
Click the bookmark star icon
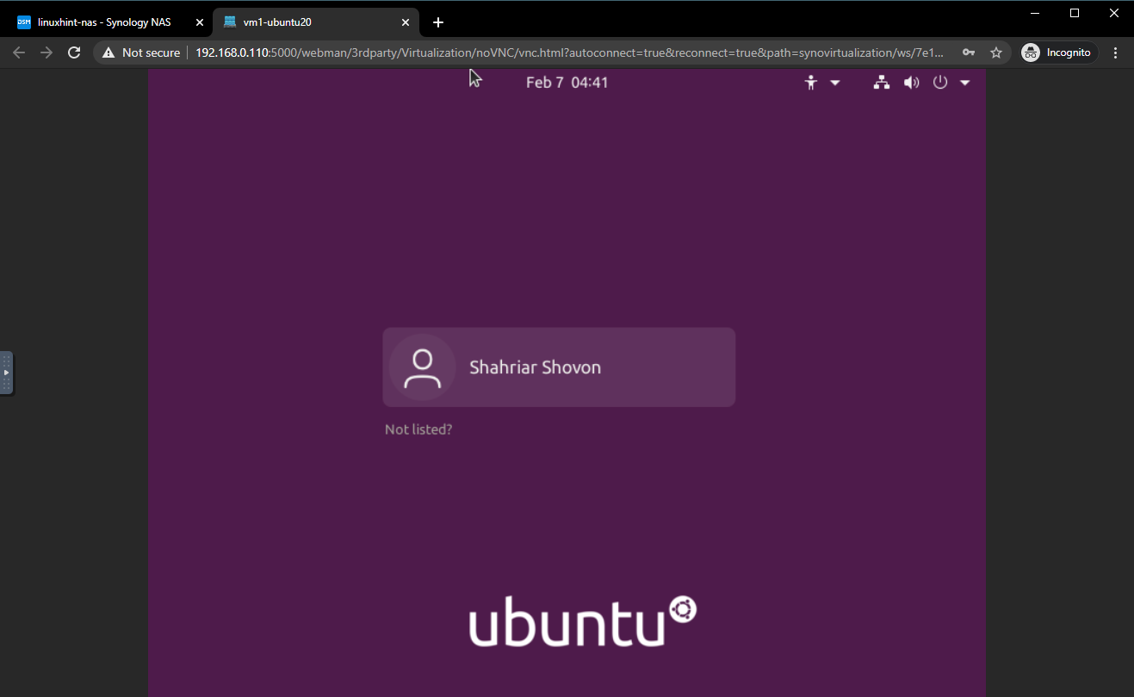tap(996, 52)
